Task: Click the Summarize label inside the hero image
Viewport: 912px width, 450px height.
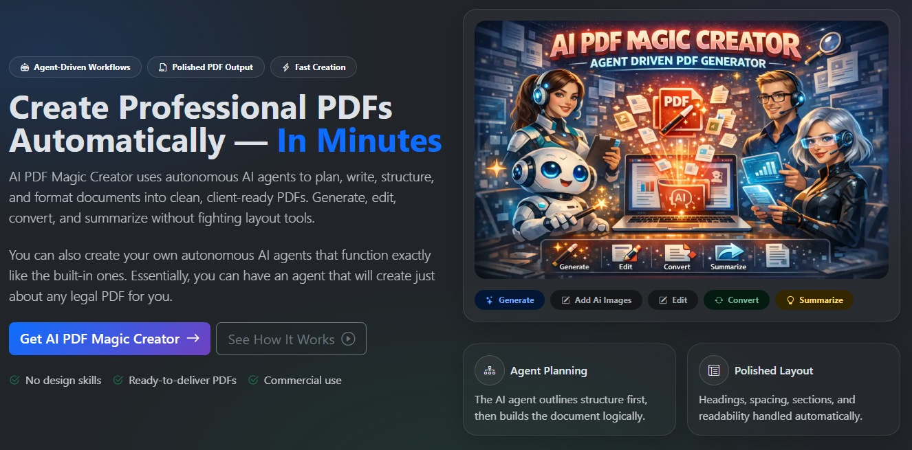Action: click(x=728, y=267)
